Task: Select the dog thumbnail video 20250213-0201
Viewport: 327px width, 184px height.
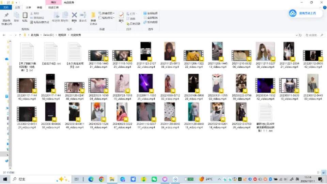Action: pos(217,116)
